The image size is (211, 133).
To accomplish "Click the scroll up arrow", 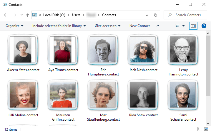I will click(x=208, y=33).
